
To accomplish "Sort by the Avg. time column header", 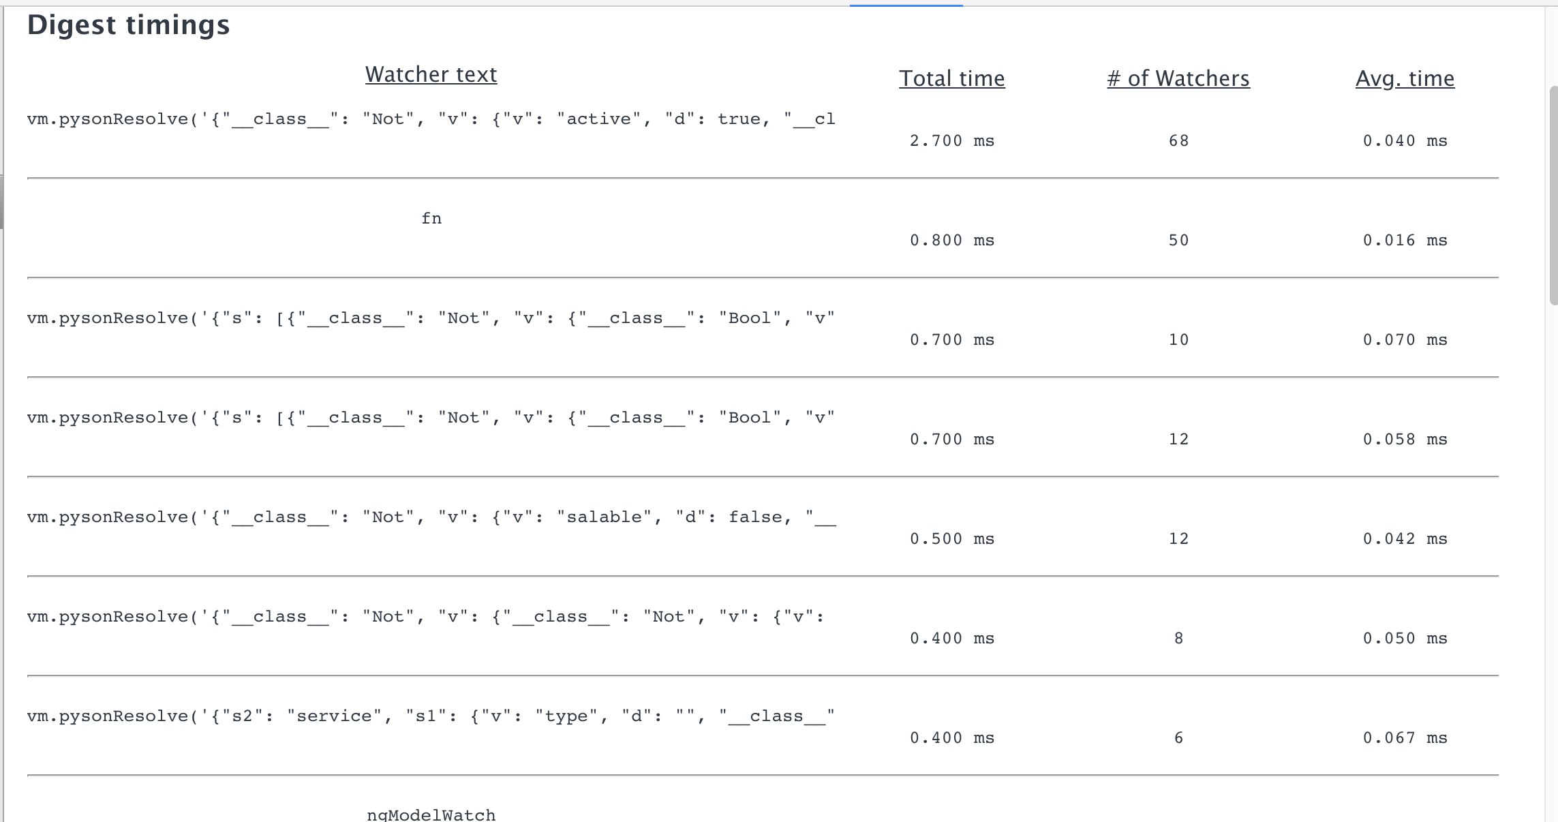I will (x=1405, y=78).
